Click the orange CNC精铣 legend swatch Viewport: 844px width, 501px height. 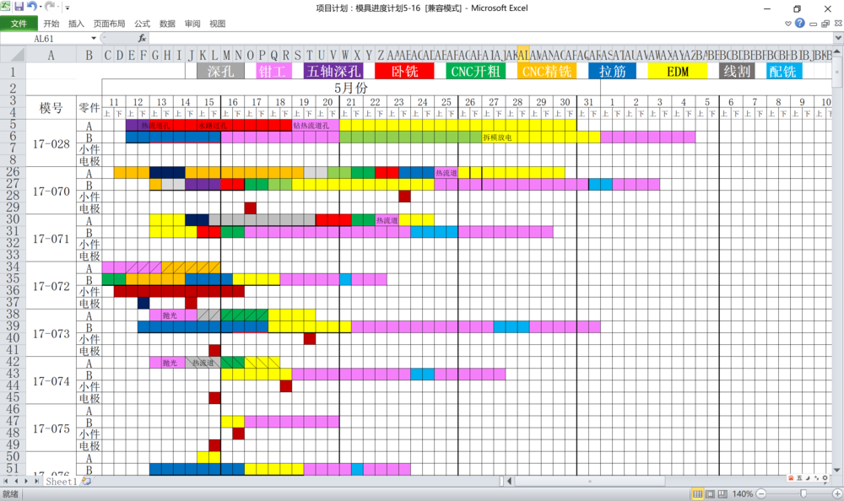point(547,71)
